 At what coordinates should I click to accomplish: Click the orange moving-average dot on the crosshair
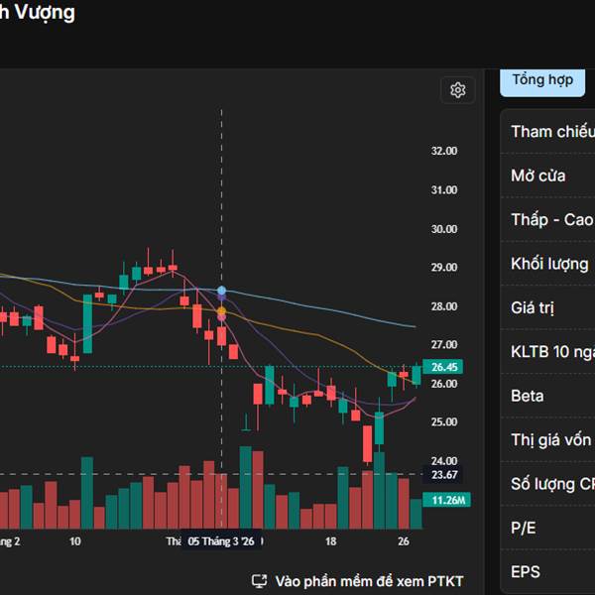click(221, 312)
